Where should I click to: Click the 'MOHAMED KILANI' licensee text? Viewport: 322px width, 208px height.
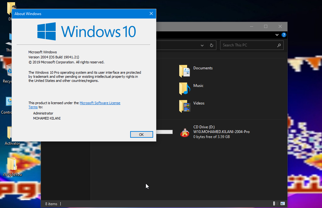click(47, 118)
